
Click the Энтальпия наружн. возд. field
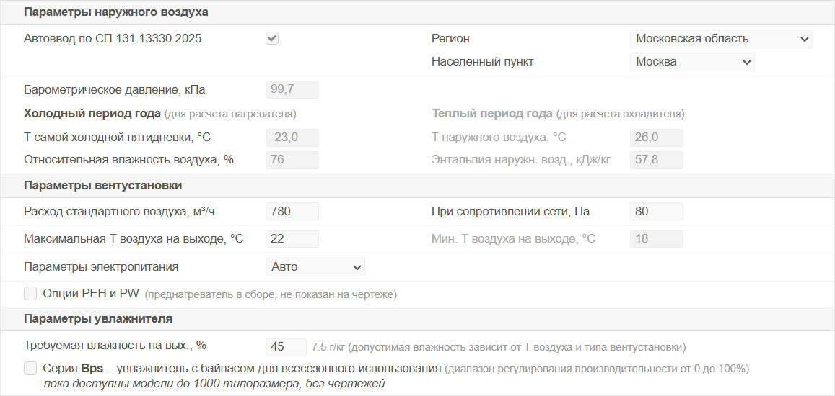point(656,160)
